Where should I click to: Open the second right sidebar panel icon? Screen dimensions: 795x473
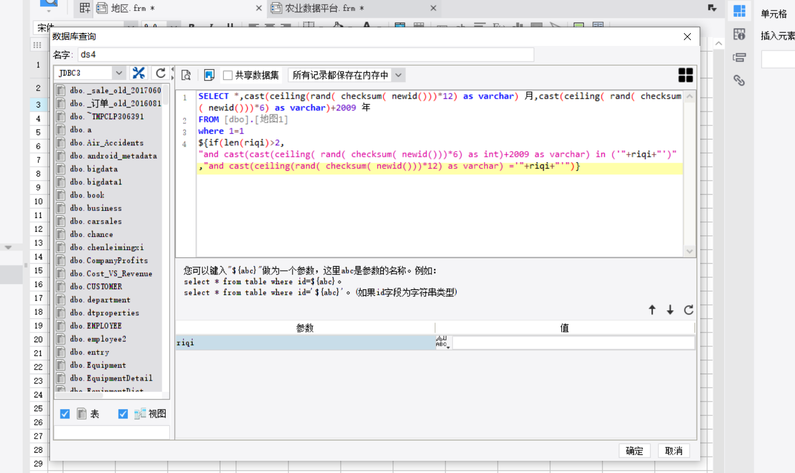click(x=739, y=34)
